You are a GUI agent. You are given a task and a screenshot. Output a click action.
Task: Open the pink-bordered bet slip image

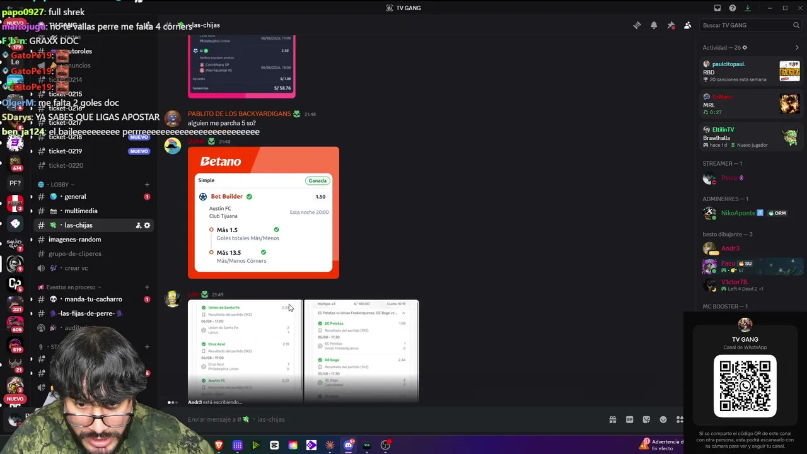pyautogui.click(x=241, y=66)
